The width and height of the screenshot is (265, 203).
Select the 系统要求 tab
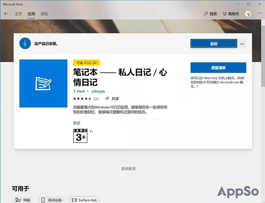pos(129,169)
